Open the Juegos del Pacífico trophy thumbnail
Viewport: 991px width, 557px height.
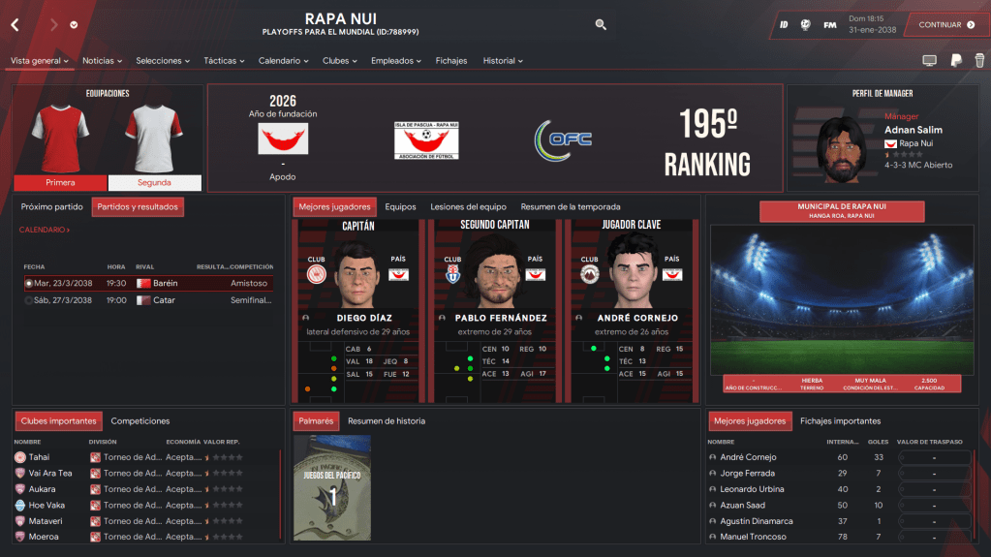click(x=332, y=487)
